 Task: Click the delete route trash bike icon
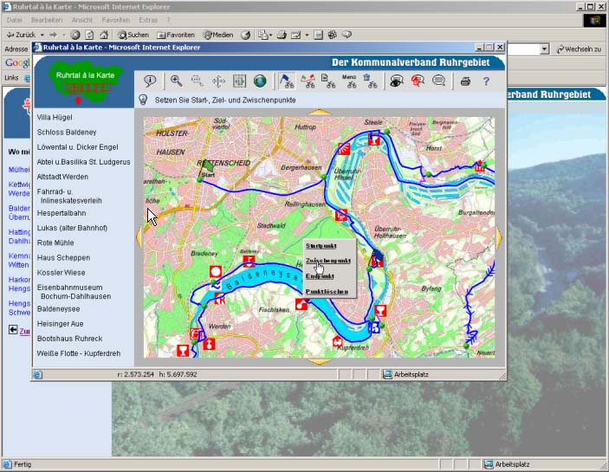click(x=370, y=81)
